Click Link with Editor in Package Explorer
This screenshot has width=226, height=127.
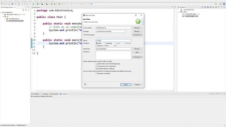tap(26, 10)
